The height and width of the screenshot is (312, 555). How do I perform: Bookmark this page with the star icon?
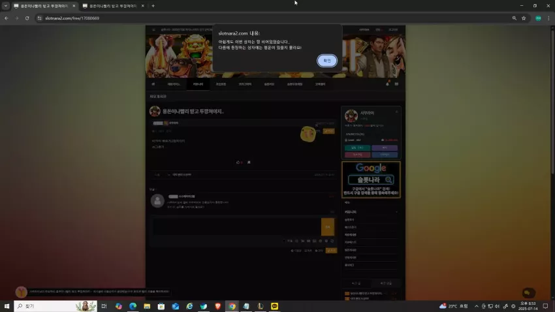coord(524,18)
